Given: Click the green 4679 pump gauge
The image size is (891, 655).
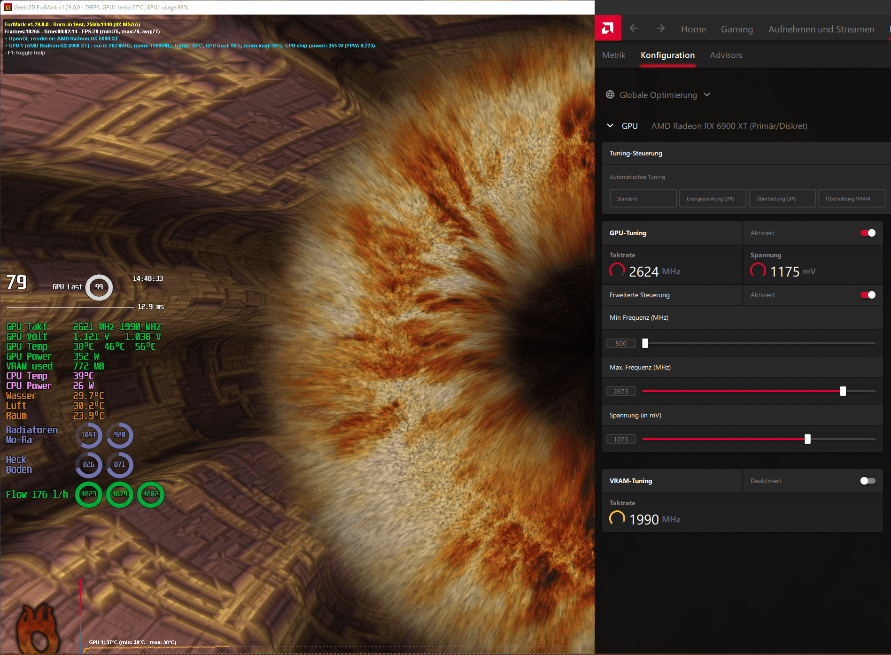Looking at the screenshot, I should [120, 494].
